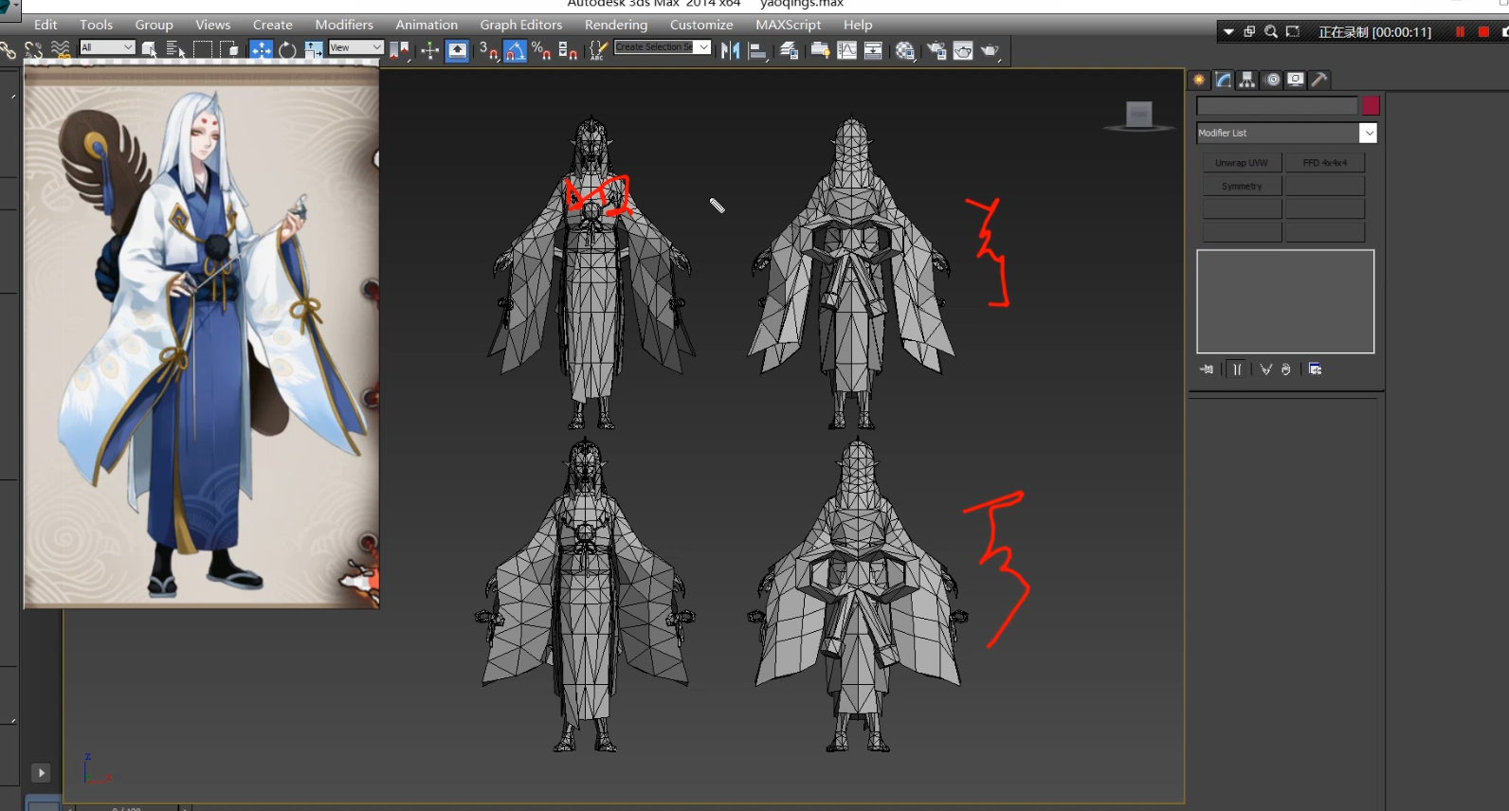The height and width of the screenshot is (811, 1509).
Task: Open the Modifiers menu
Action: point(344,25)
